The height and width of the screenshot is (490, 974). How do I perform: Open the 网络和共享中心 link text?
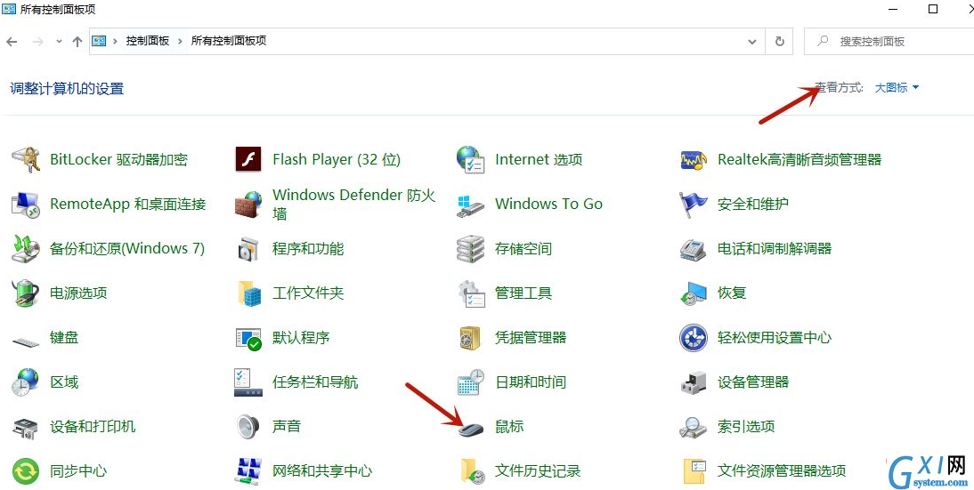[322, 471]
